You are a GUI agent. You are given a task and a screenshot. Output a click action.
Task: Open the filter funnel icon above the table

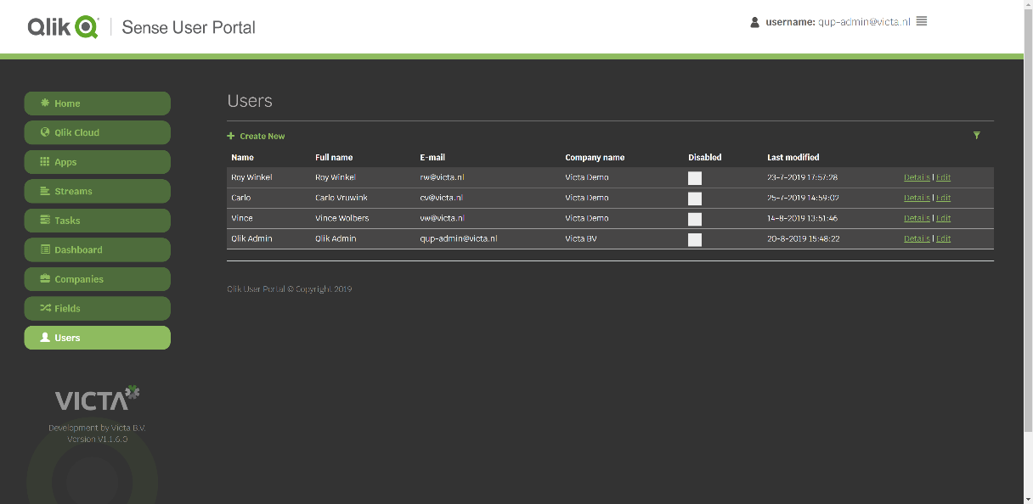click(977, 135)
